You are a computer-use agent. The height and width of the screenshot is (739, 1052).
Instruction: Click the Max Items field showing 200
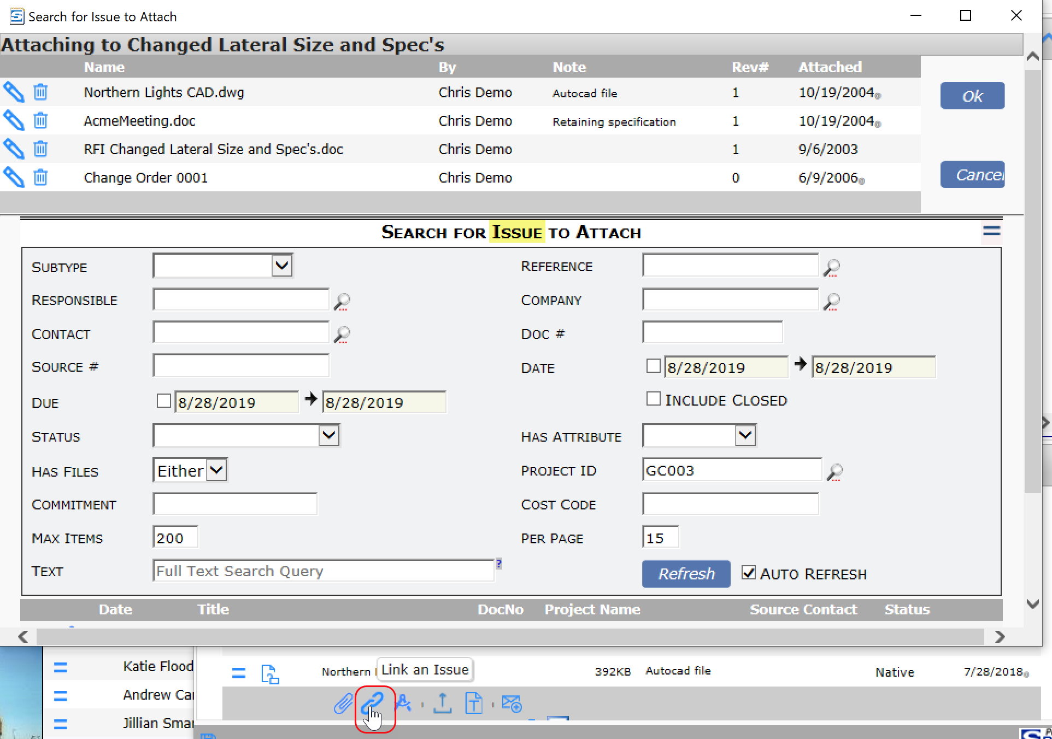click(x=175, y=537)
